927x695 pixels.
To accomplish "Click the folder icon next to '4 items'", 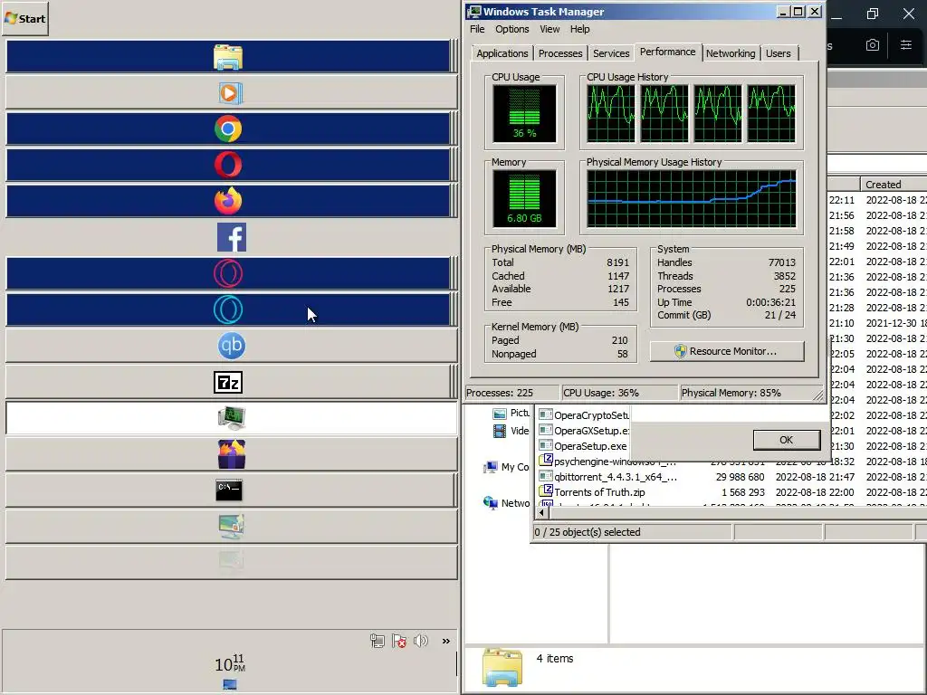I will tap(502, 667).
